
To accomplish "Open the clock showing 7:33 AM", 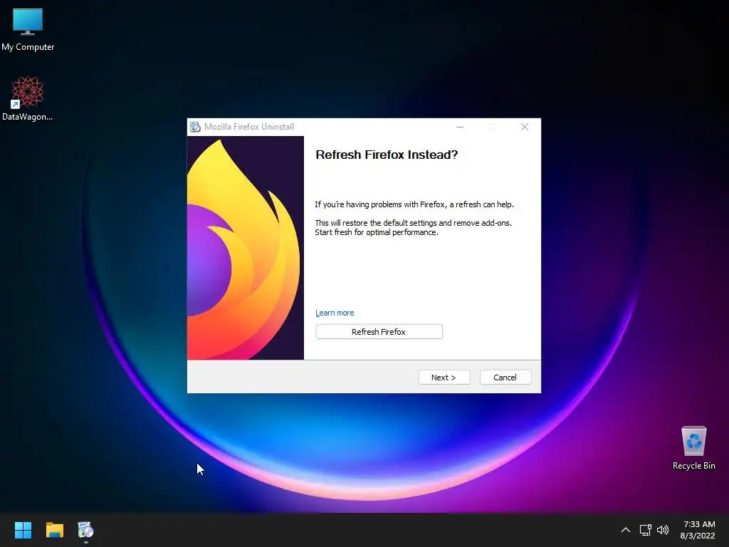I will coord(698,530).
